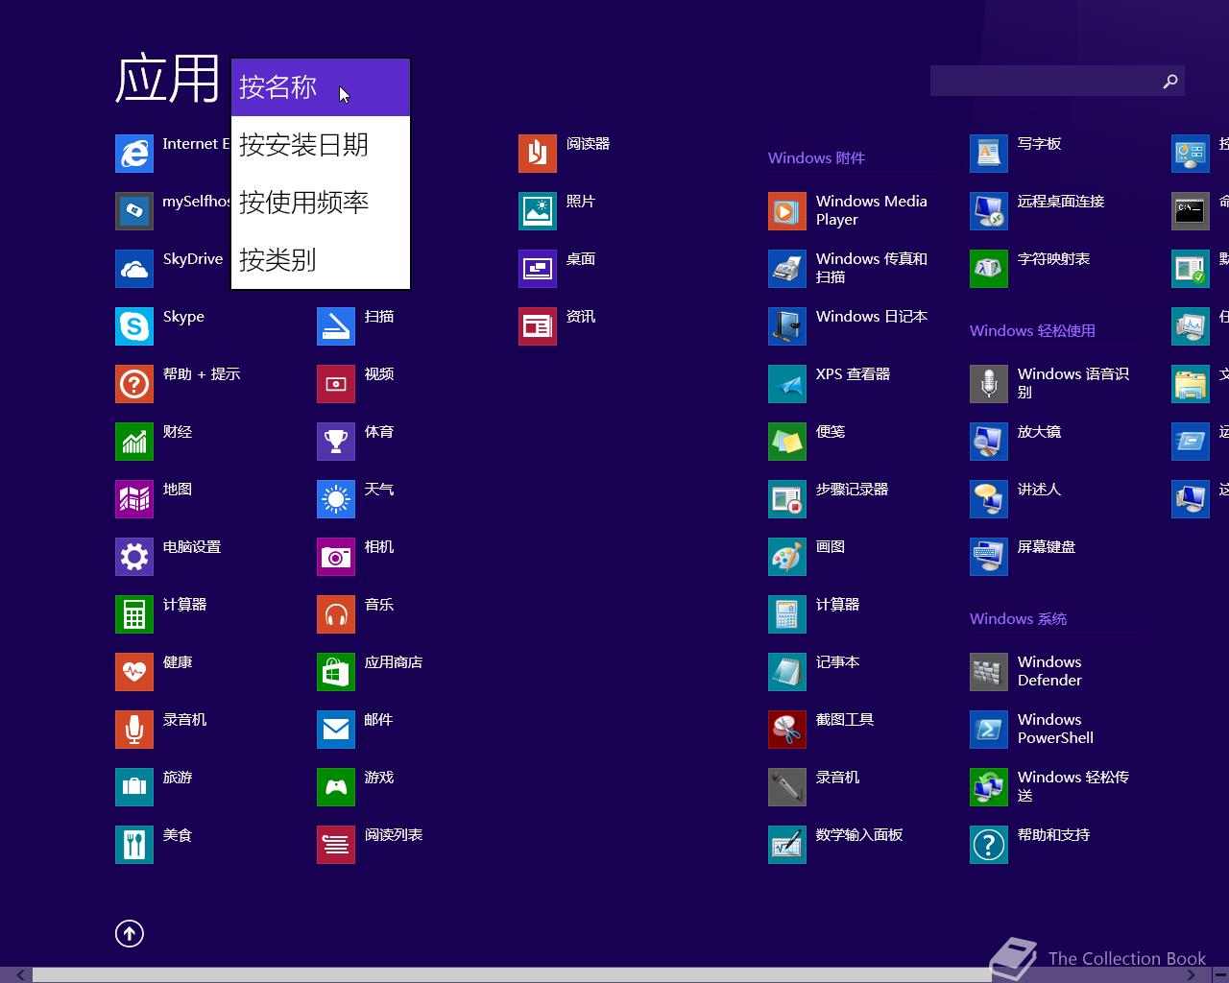Viewport: 1229px width, 983px height.
Task: Launch the Skype app icon
Action: [134, 326]
